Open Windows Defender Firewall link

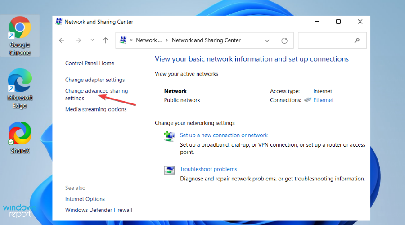pyautogui.click(x=99, y=210)
